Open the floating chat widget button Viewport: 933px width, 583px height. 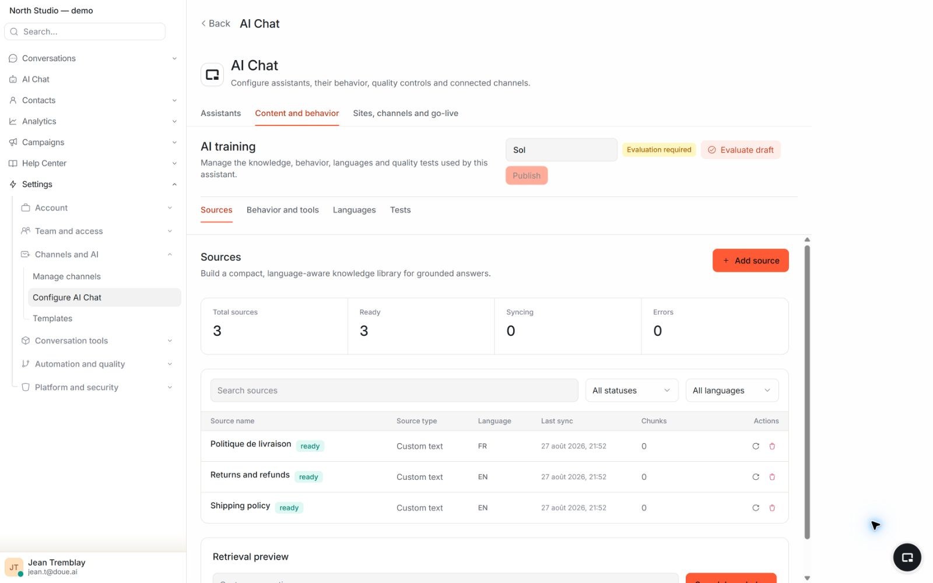pyautogui.click(x=907, y=557)
